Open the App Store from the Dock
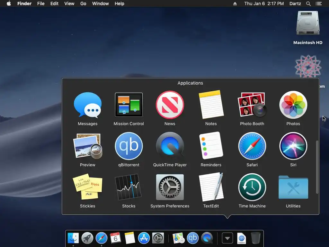The height and width of the screenshot is (247, 329). coord(144,238)
